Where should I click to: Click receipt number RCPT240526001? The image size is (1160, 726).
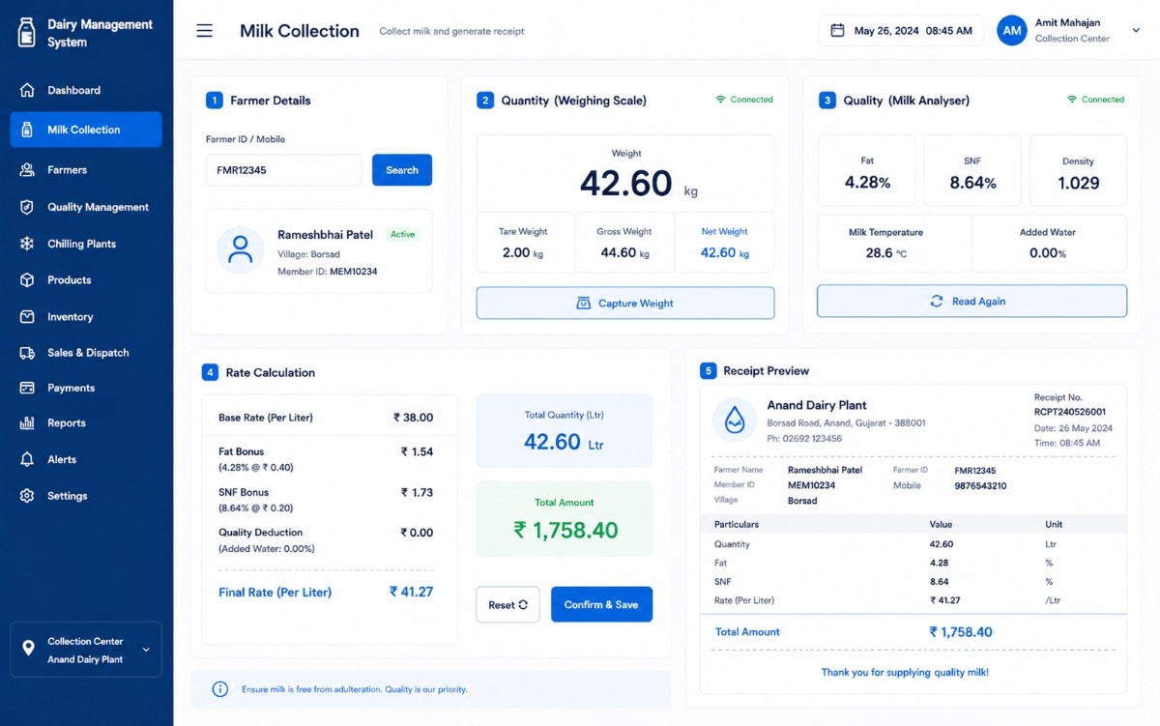[x=1069, y=412]
